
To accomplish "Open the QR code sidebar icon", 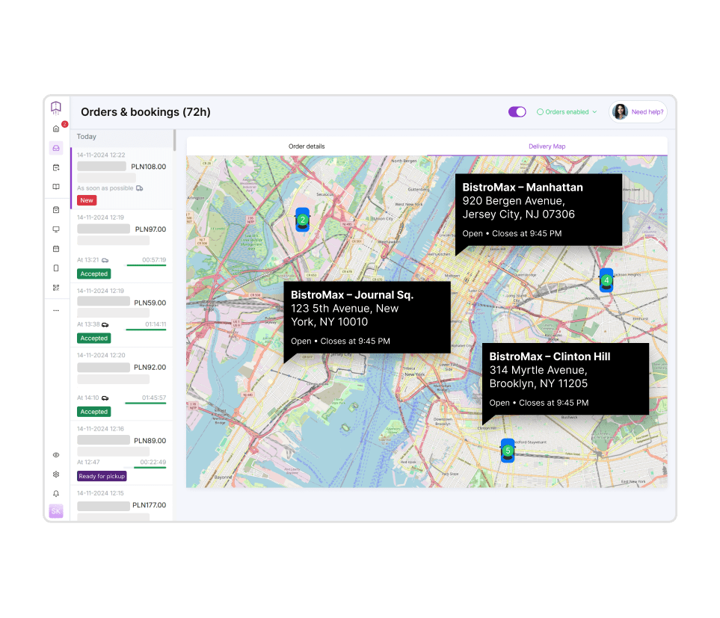I will point(56,288).
